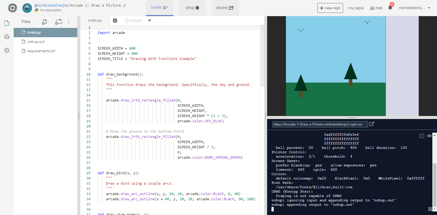Click the SCREEN_TITLE assignment line
The image size is (437, 215).
tap(147, 59)
